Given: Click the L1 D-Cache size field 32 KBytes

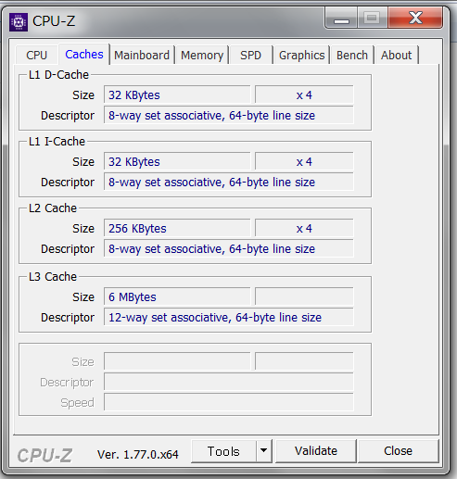Looking at the screenshot, I should pos(177,95).
